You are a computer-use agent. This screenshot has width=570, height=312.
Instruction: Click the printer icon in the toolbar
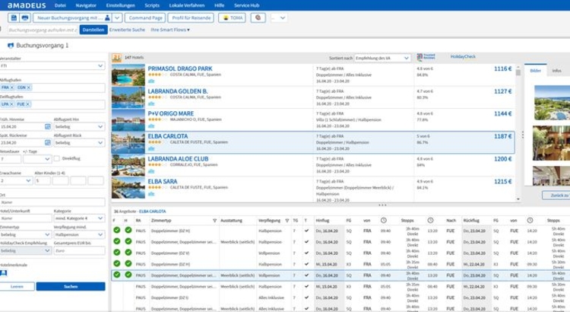25,18
